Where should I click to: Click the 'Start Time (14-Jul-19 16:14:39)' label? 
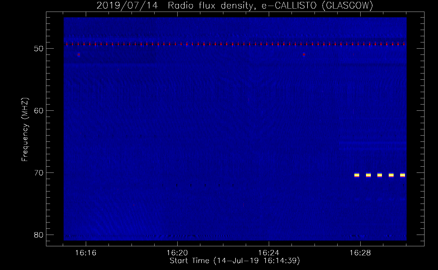pyautogui.click(x=235, y=261)
